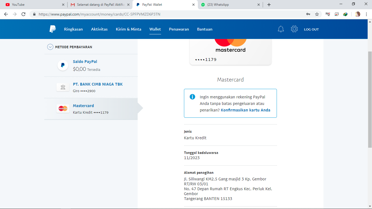This screenshot has height=209, width=372.
Task: Click the Mastercard heading below card
Action: click(x=231, y=80)
